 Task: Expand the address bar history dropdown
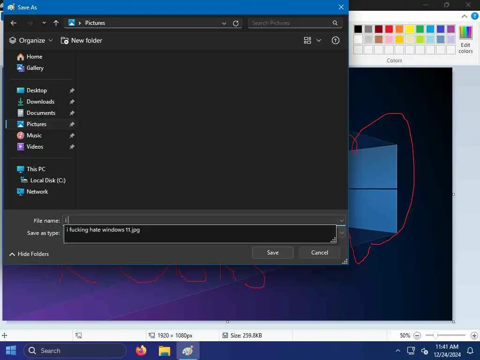coord(224,23)
